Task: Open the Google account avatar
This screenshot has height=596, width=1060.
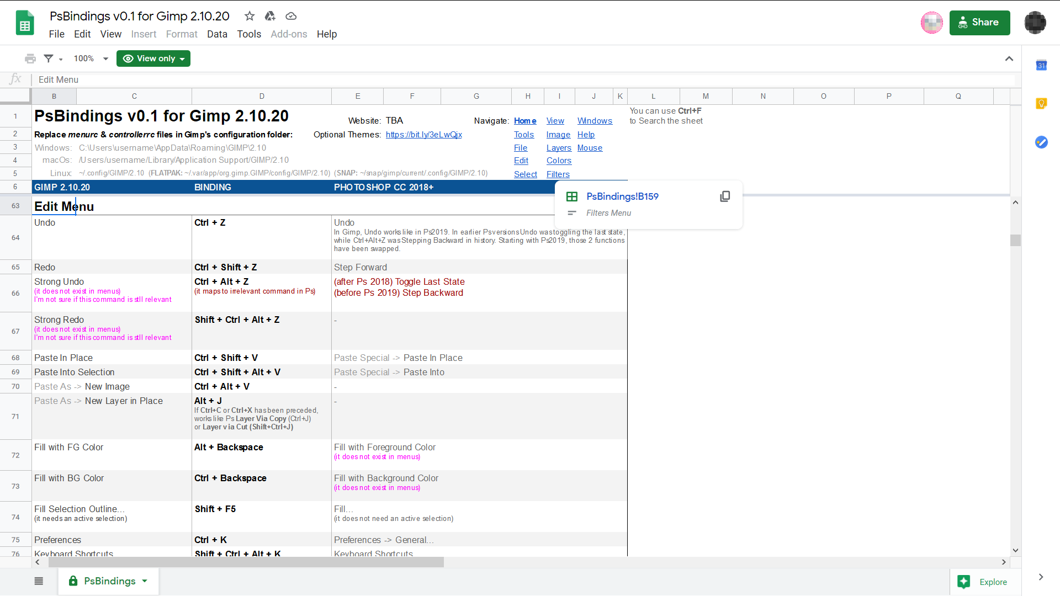Action: point(1035,23)
